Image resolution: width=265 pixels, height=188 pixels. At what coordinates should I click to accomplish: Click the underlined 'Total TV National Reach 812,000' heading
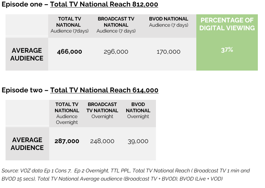click(104, 5)
